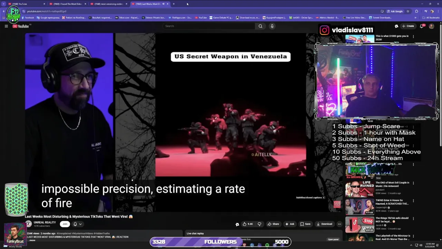
Task: Open options for 'TWINS Enter A House' video
Action: coord(413,201)
